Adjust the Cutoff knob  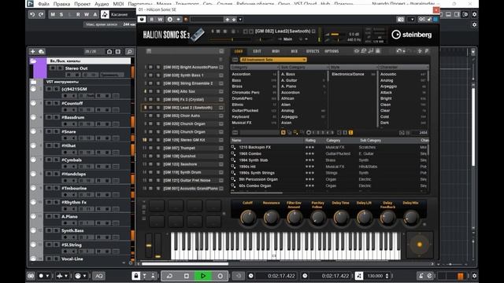click(248, 218)
